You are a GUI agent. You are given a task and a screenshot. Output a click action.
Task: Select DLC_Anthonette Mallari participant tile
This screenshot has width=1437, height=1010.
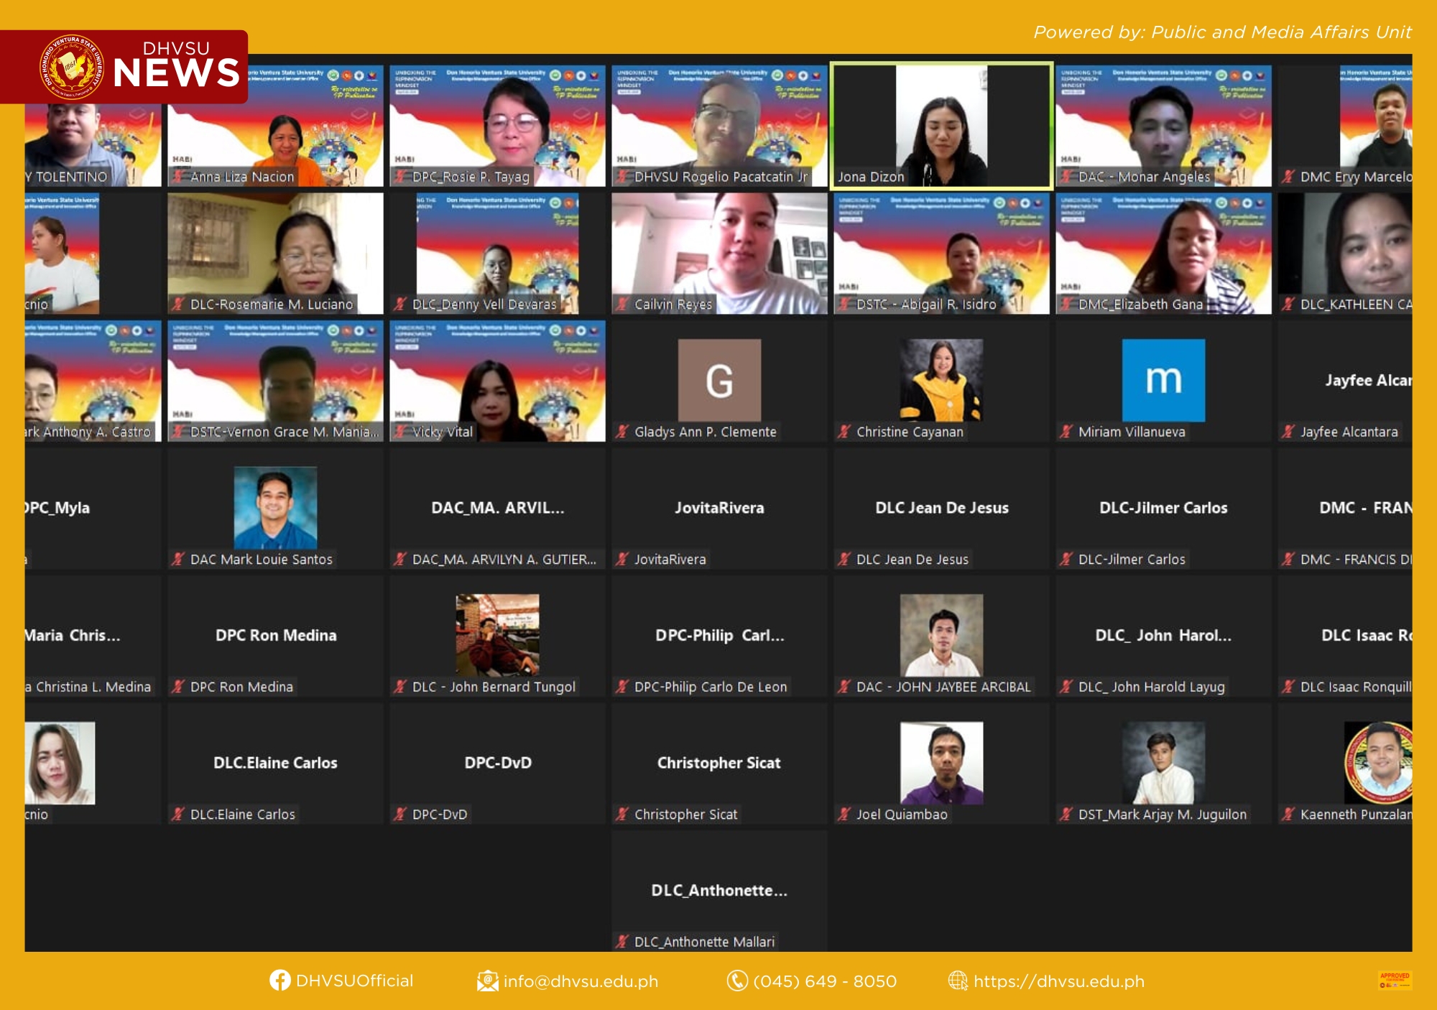tap(719, 891)
